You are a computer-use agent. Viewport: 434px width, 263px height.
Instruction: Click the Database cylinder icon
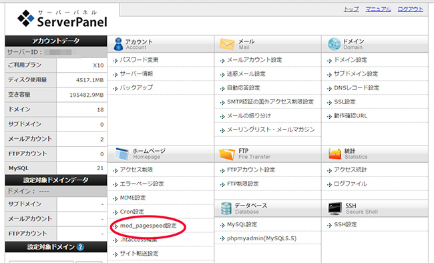click(226, 208)
